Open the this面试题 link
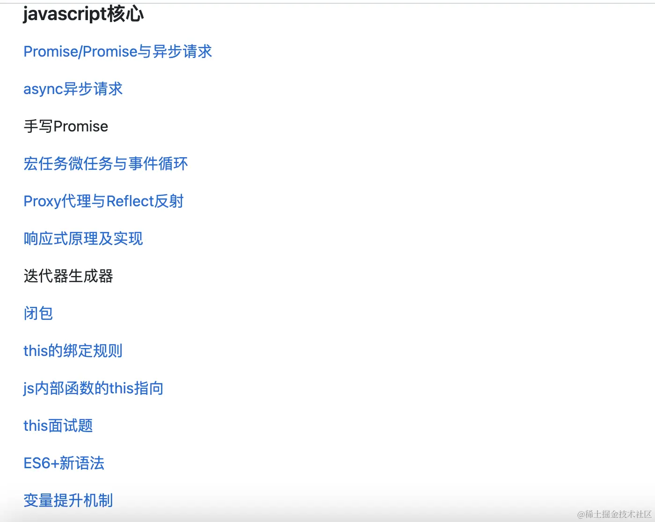This screenshot has width=655, height=522. 58,426
